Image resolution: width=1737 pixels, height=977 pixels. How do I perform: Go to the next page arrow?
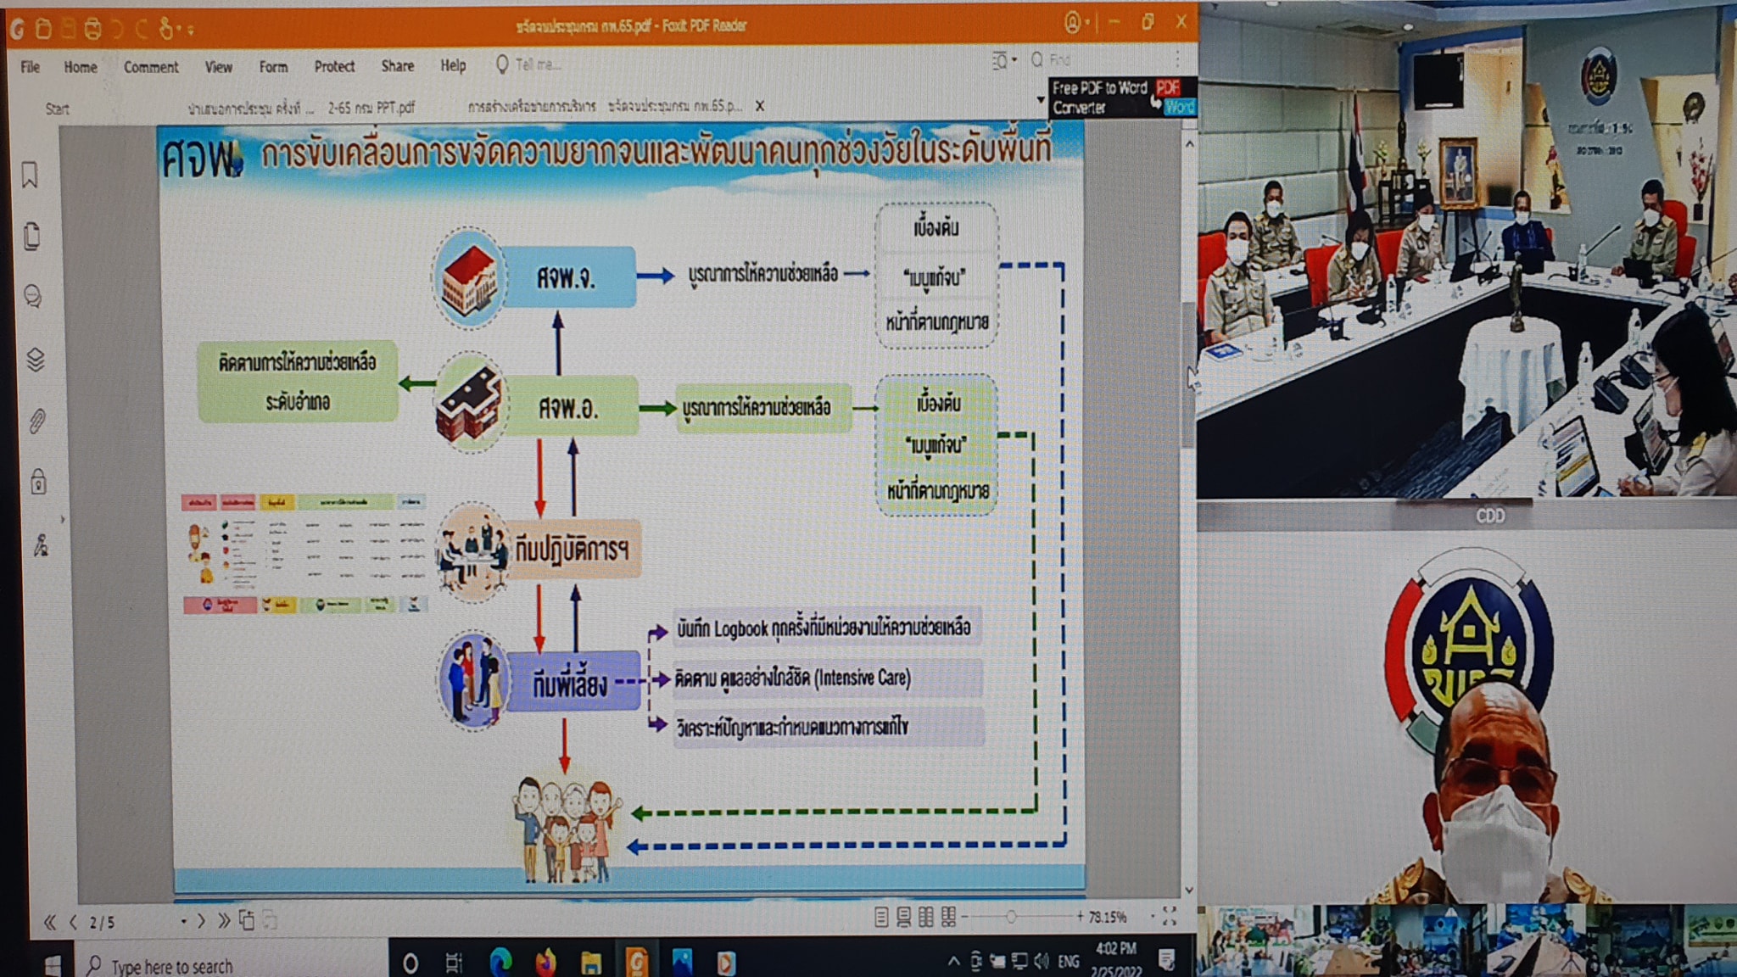click(201, 921)
